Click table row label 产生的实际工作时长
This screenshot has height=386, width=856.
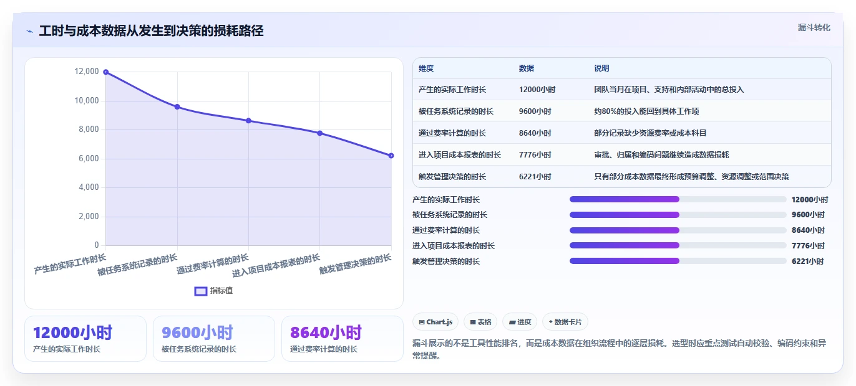[452, 90]
